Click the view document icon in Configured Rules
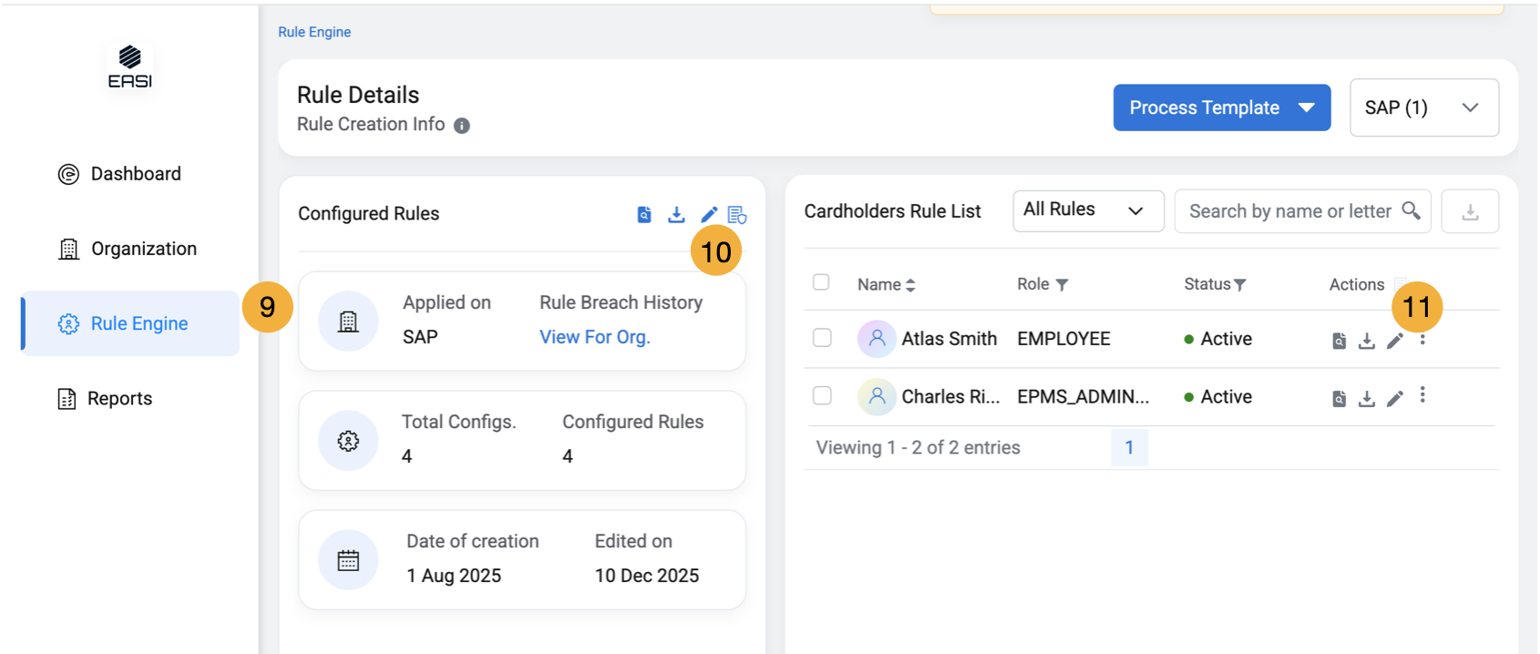Viewport: 1540px width, 654px height. coord(644,215)
